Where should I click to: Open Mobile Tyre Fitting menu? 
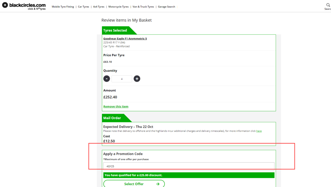pyautogui.click(x=63, y=7)
